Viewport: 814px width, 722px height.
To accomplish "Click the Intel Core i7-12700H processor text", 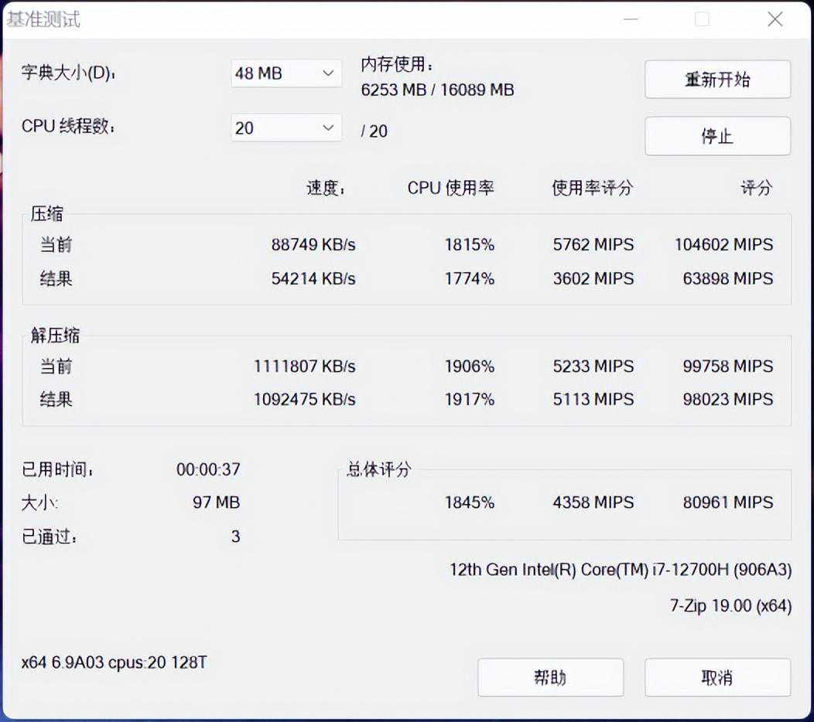I will click(x=620, y=570).
